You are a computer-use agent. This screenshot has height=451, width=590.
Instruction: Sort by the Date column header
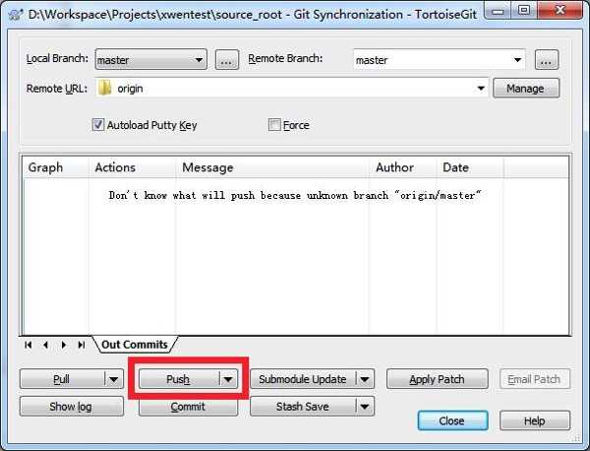[470, 167]
